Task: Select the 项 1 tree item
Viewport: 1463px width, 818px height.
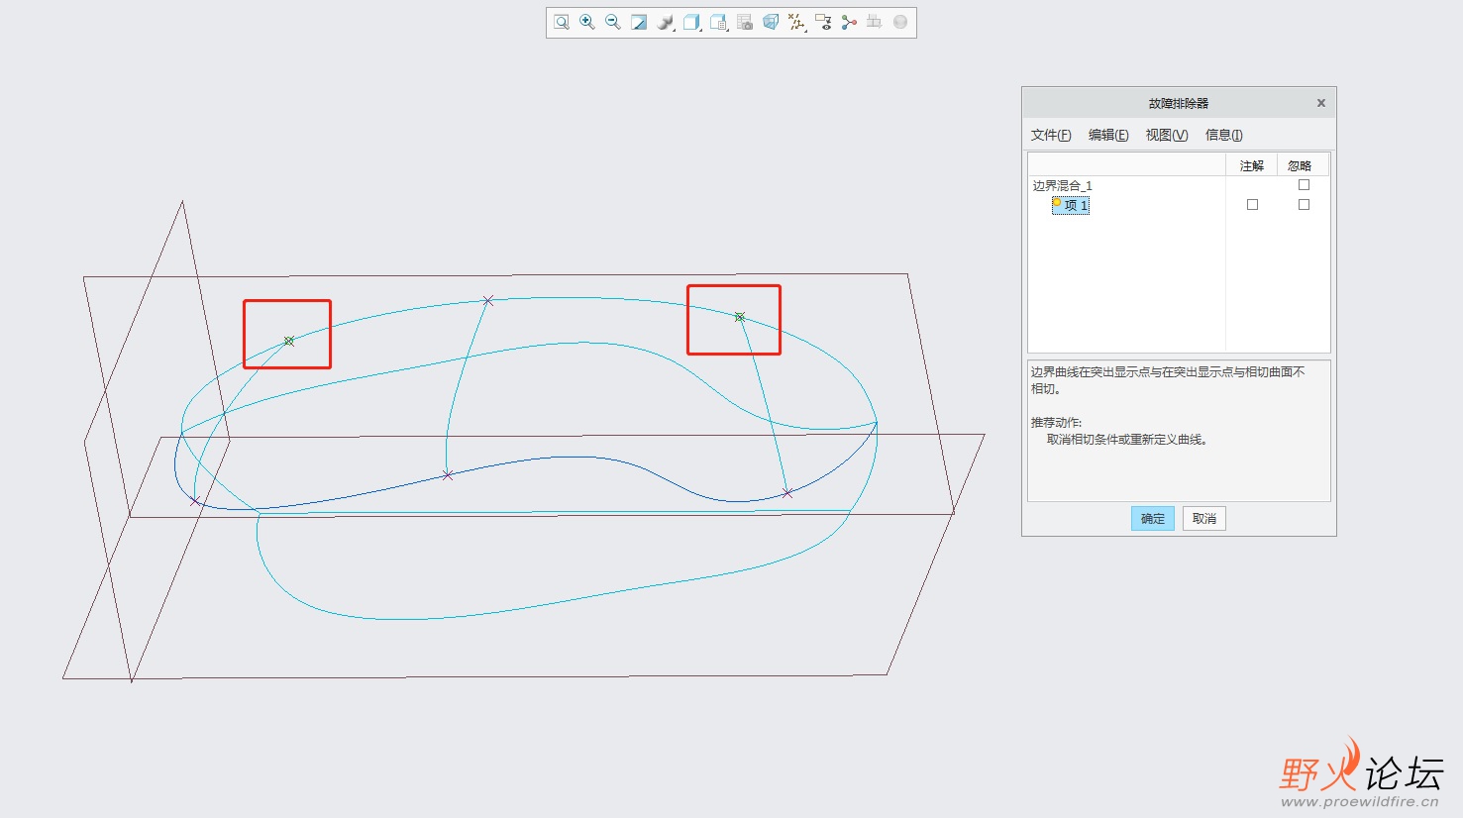Action: pyautogui.click(x=1071, y=205)
